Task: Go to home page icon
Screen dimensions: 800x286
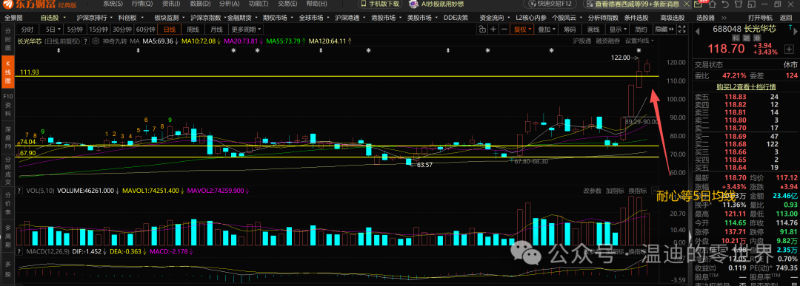Action: click(713, 4)
